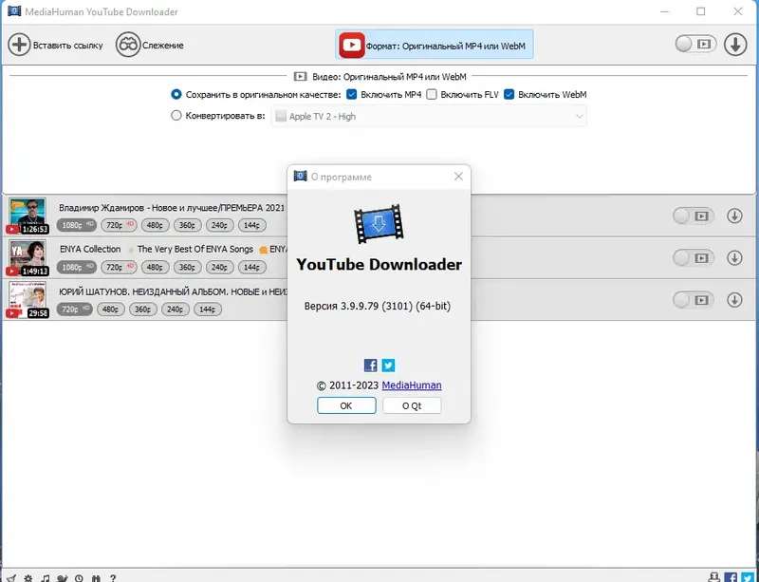Click the music note icon in the status bar
This screenshot has height=582, width=759.
(x=45, y=575)
